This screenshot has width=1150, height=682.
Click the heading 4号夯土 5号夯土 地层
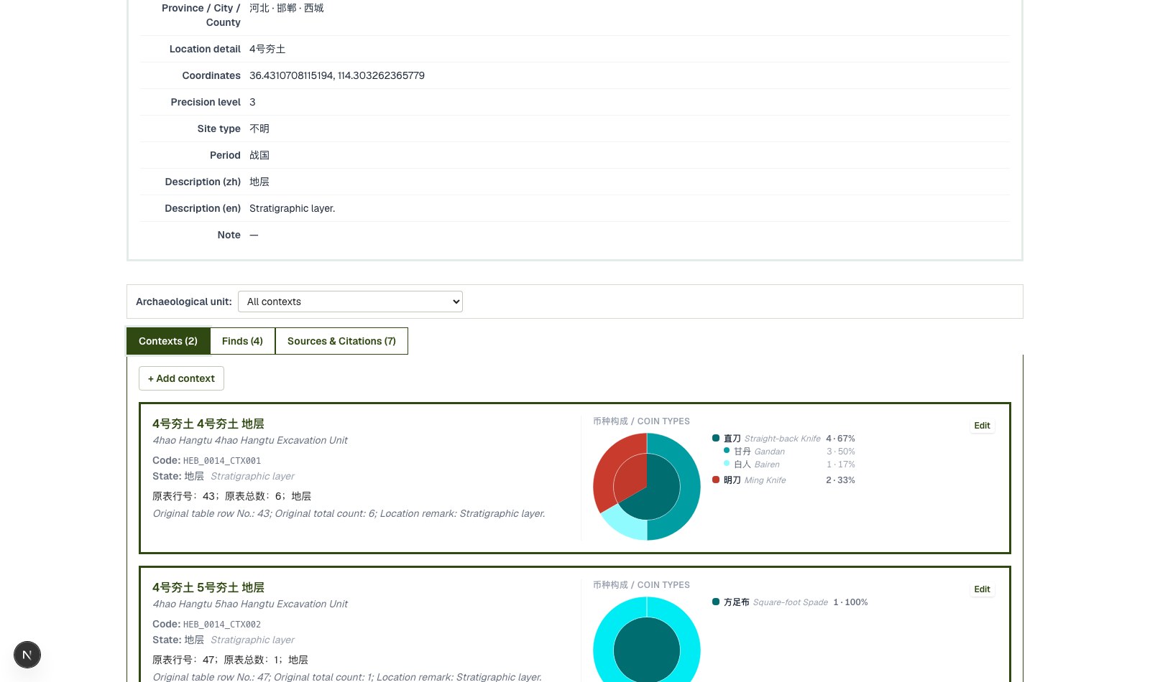(208, 587)
